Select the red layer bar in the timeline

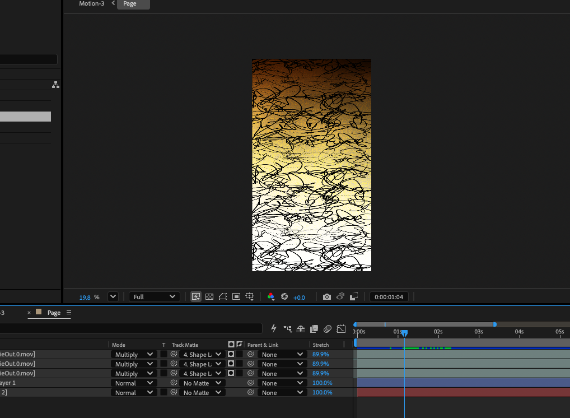point(464,392)
